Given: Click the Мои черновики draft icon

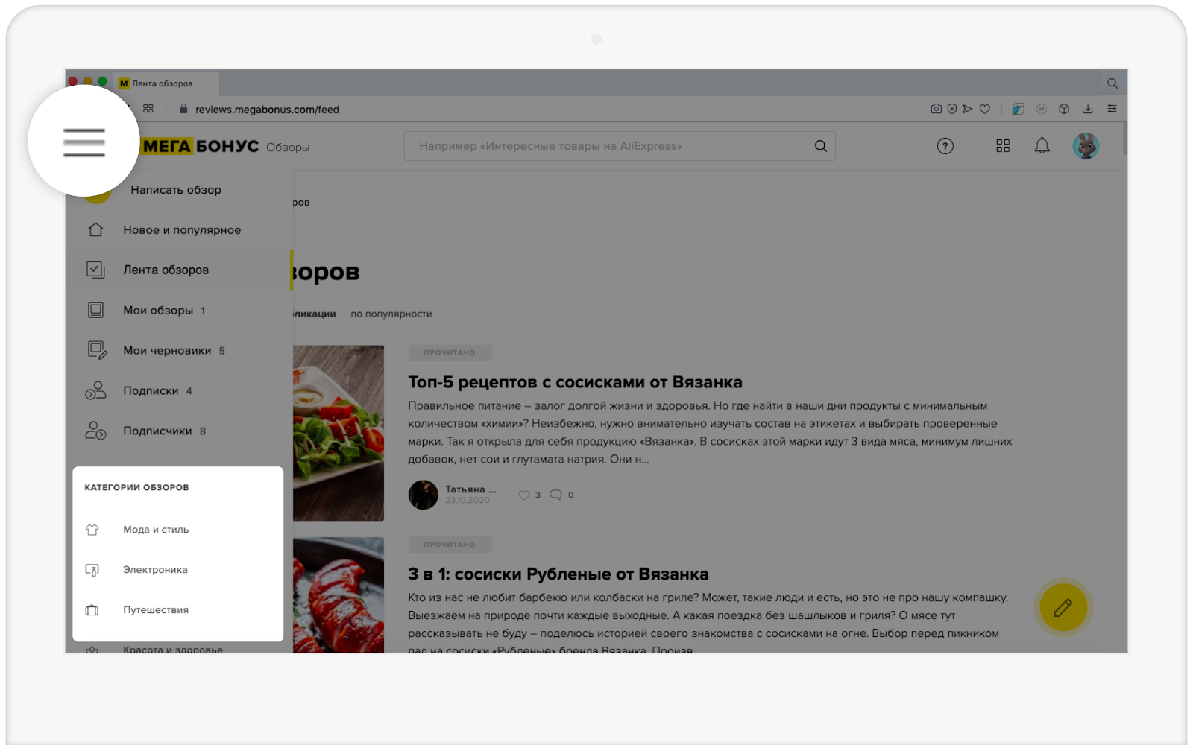Looking at the screenshot, I should point(97,350).
